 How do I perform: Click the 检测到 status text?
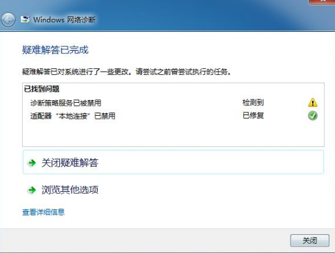click(253, 102)
